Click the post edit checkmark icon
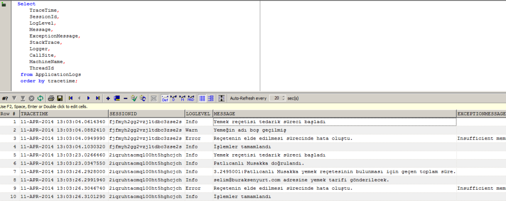Image resolution: width=506 pixels, height=201 pixels. tap(133, 98)
